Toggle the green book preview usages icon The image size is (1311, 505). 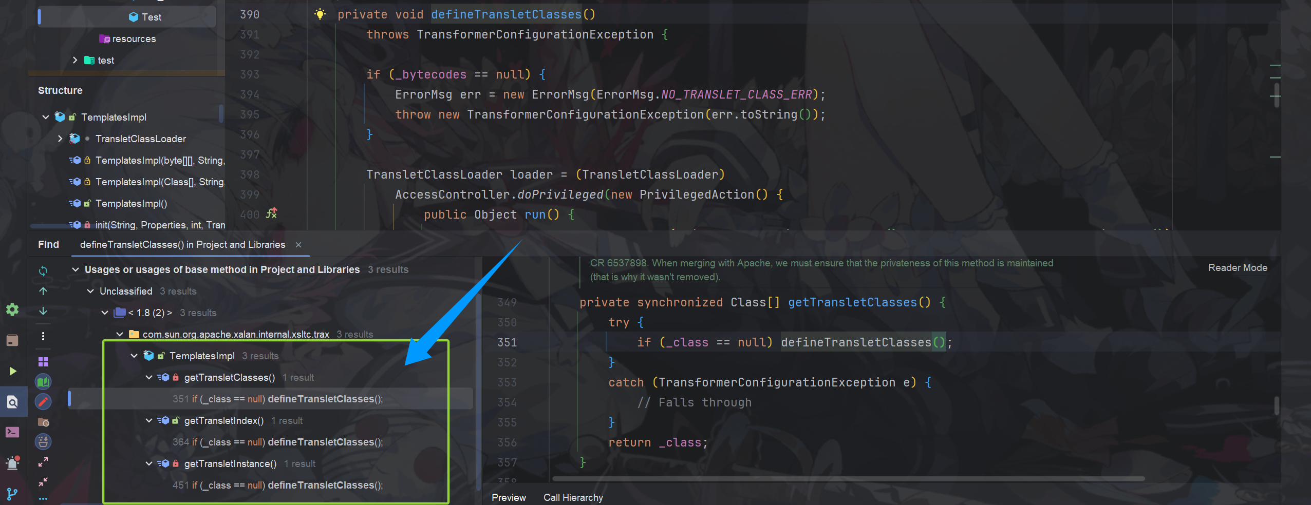click(43, 381)
